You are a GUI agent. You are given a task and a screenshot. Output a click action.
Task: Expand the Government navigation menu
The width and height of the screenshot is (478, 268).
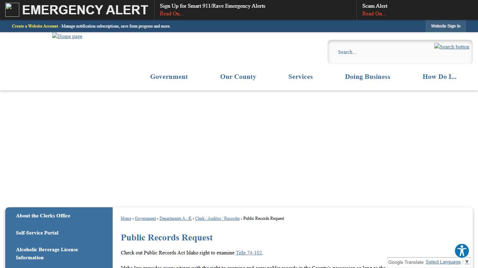[169, 77]
